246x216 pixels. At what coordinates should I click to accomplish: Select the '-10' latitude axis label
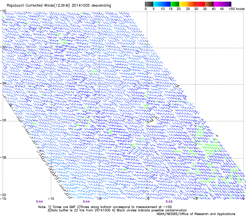click(x=3, y=11)
